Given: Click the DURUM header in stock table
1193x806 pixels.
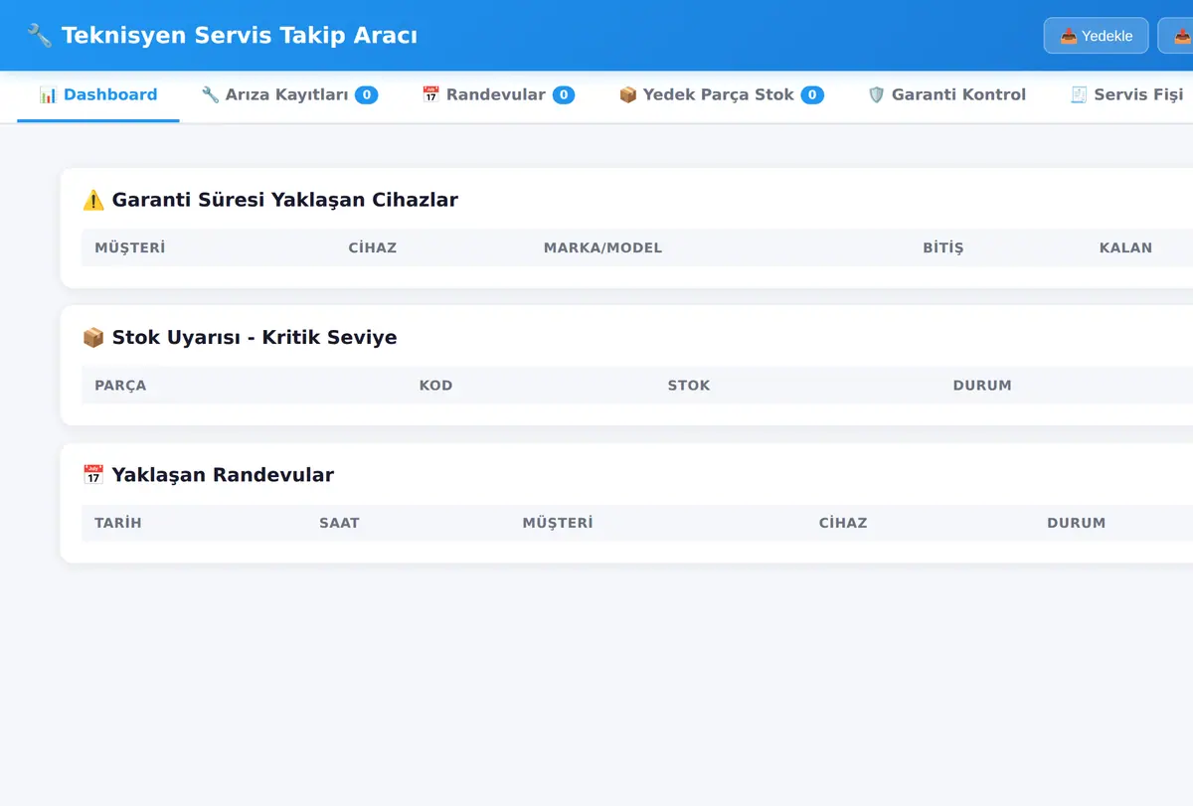Looking at the screenshot, I should click(982, 386).
